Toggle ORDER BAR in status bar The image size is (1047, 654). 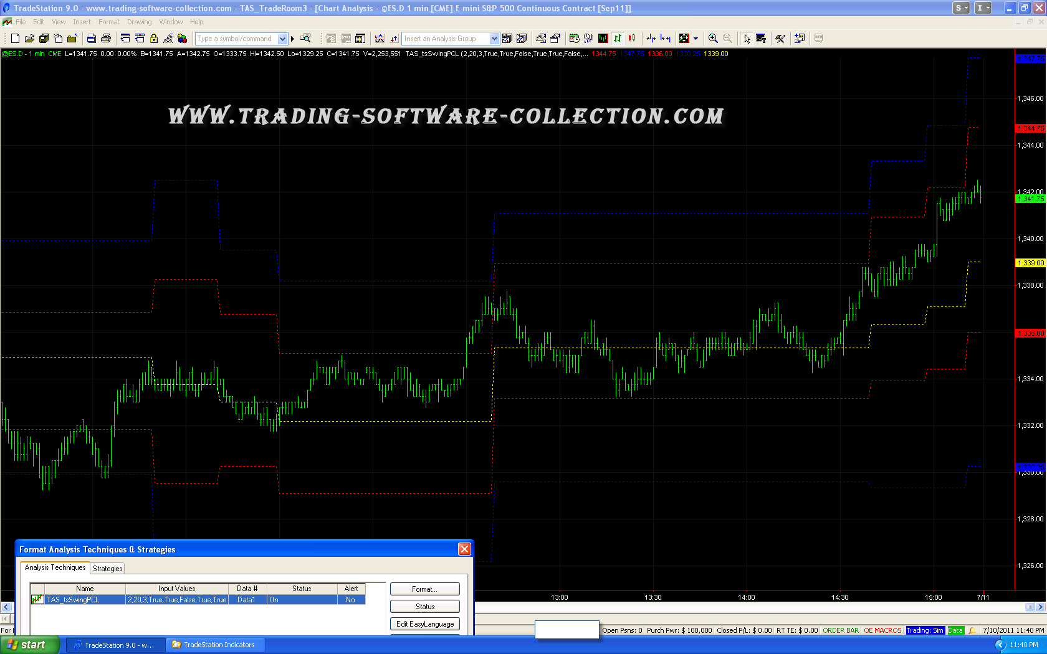(x=840, y=630)
